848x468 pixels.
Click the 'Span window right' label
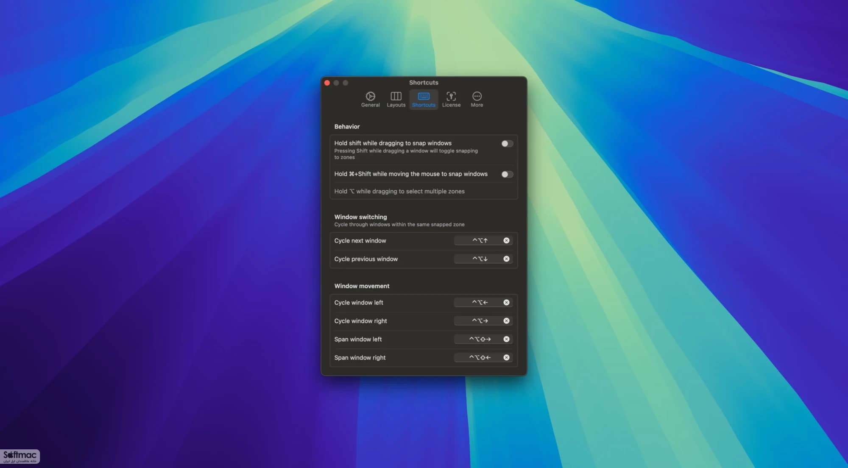(360, 357)
